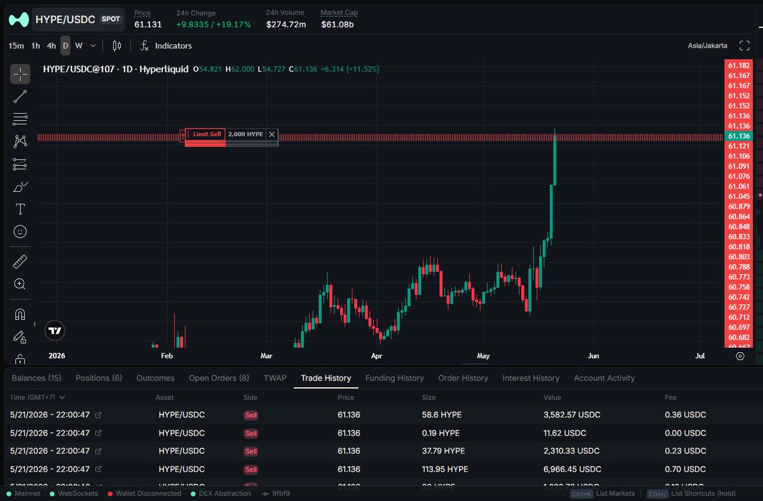Click the underlined Market Cap label
The image size is (763, 501).
point(339,13)
